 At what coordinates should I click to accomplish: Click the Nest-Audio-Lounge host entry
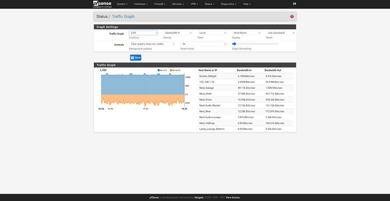pos(210,117)
